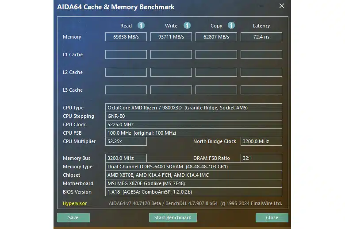The width and height of the screenshot is (345, 229).
Task: Click the empty L2 Cache Write field
Action: (171, 72)
